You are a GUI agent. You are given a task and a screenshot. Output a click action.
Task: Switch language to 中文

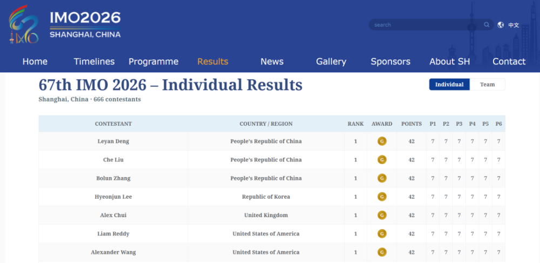514,25
